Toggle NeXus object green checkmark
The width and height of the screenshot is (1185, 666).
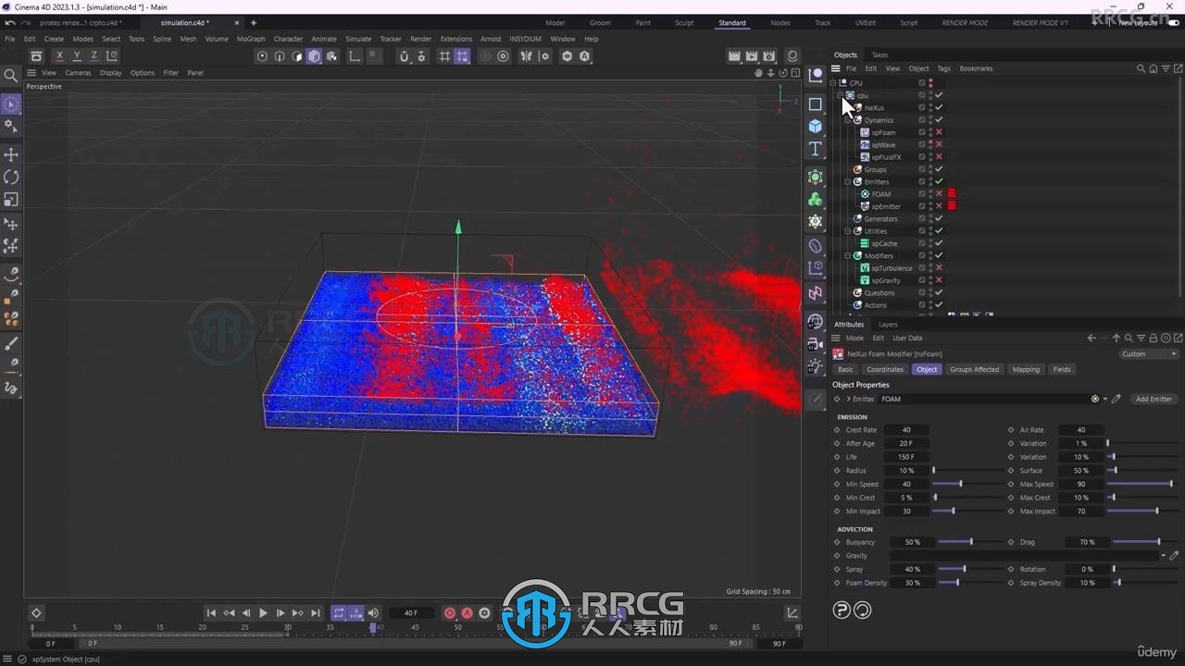[x=939, y=107]
